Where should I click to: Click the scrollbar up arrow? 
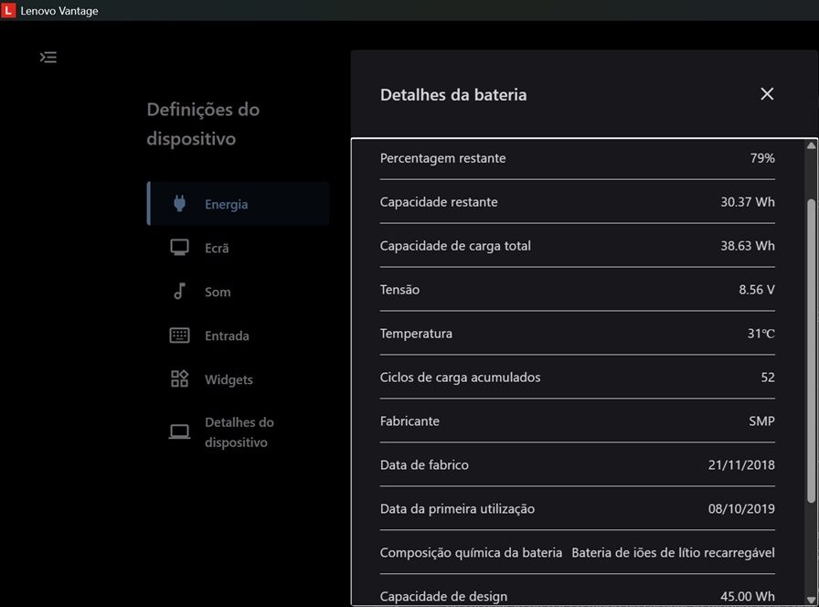[x=811, y=145]
